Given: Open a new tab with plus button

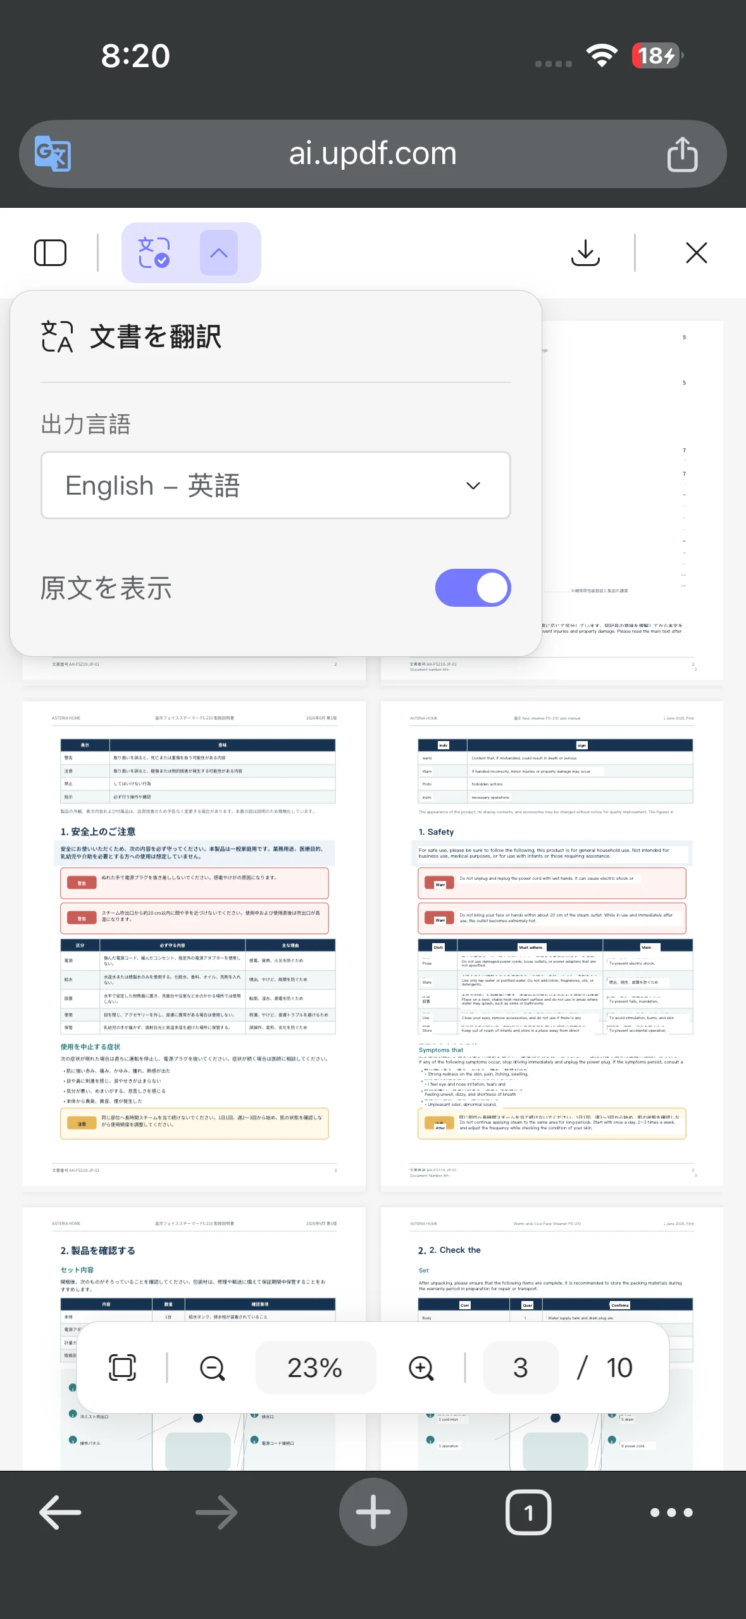Looking at the screenshot, I should (x=373, y=1512).
